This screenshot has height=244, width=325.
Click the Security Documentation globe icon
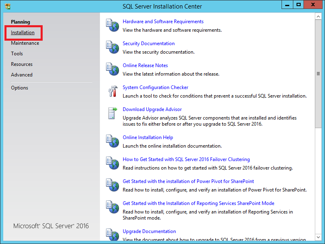[112, 47]
